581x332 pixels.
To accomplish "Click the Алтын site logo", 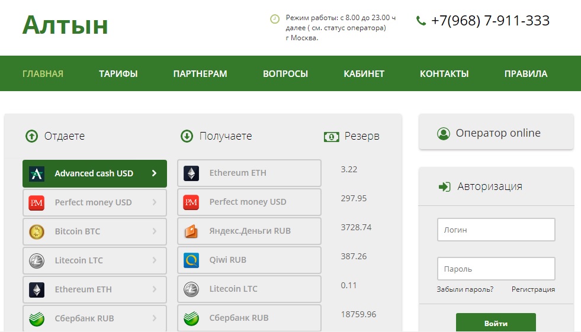I will pos(65,25).
